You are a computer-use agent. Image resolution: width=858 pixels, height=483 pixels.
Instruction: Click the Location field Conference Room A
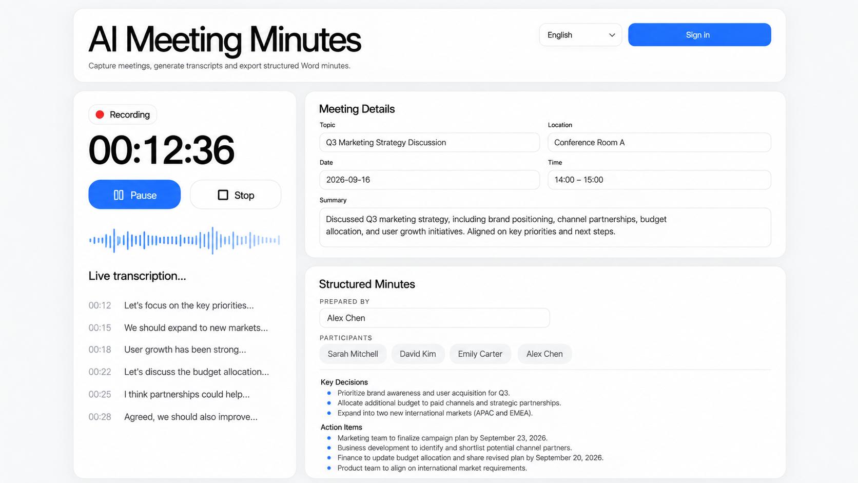click(x=659, y=142)
